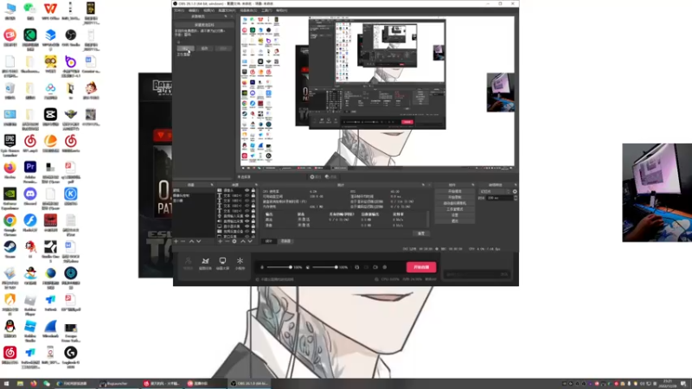
Task: Open source properties via the gear icon
Action: click(234, 241)
